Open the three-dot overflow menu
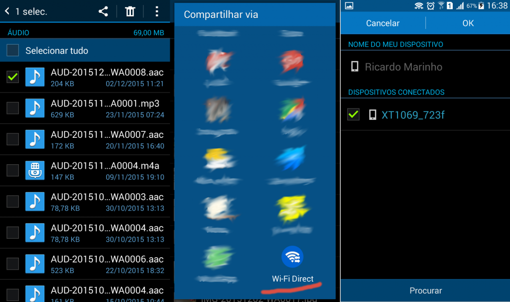The height and width of the screenshot is (302, 510). [157, 12]
